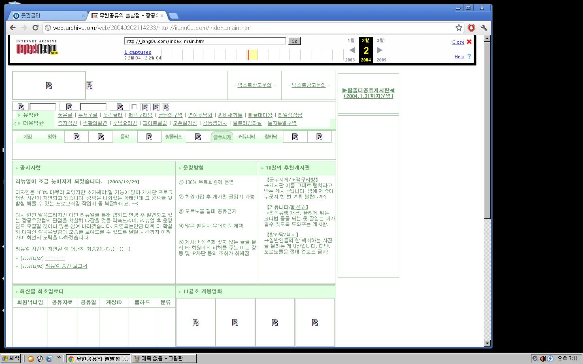Click the page vertical scrollbar down arrow
The height and width of the screenshot is (364, 583).
(487, 343)
